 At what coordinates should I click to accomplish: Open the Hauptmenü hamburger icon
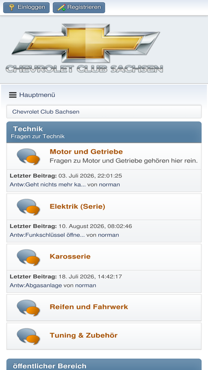[x=13, y=95]
